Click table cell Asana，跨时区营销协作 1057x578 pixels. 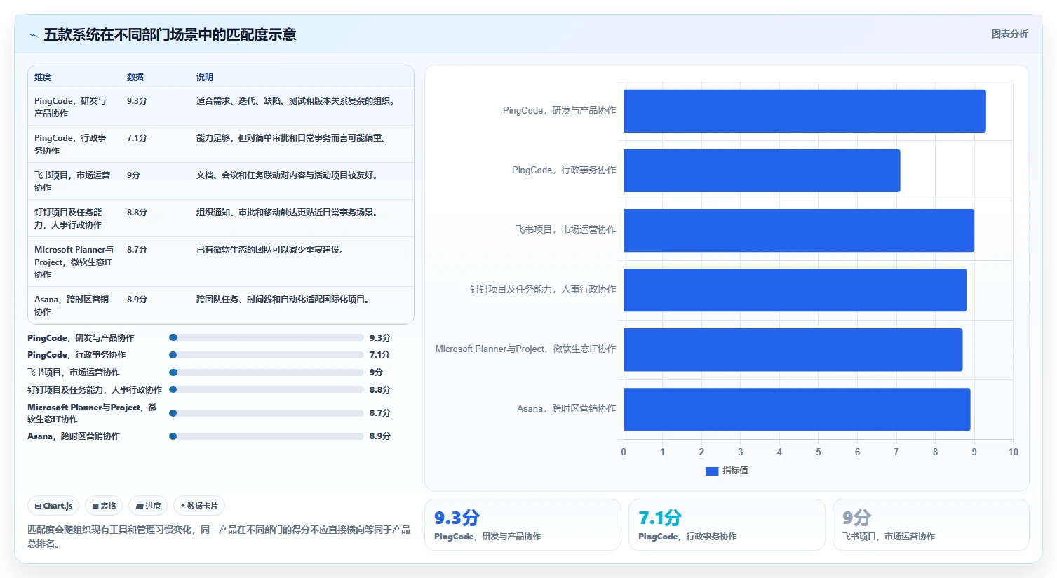[74, 305]
